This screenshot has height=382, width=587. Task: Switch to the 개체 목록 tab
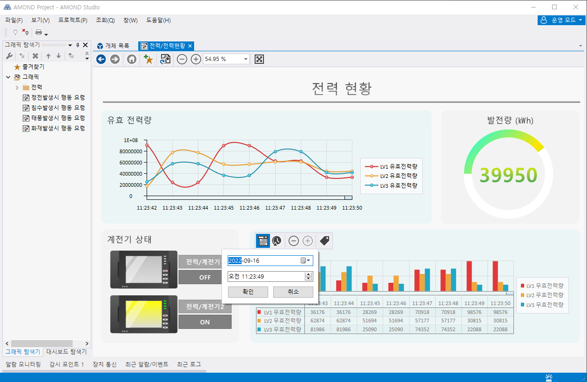[x=113, y=46]
